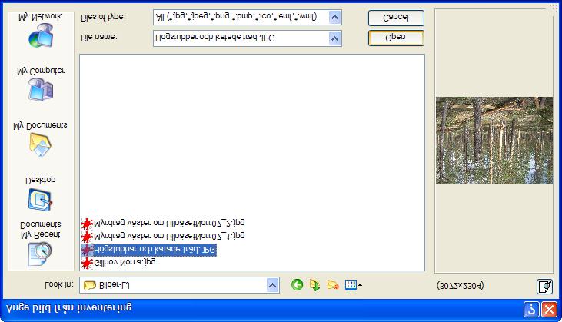Close the Ange bild från inventering dialog

pos(549,309)
